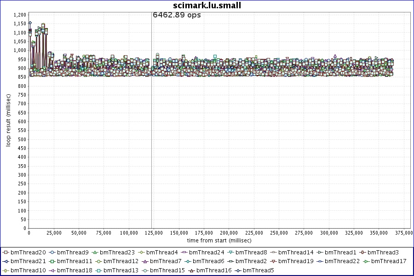Select the bmThread16 legend entry
The image size is (414, 276).
pyautogui.click(x=209, y=270)
